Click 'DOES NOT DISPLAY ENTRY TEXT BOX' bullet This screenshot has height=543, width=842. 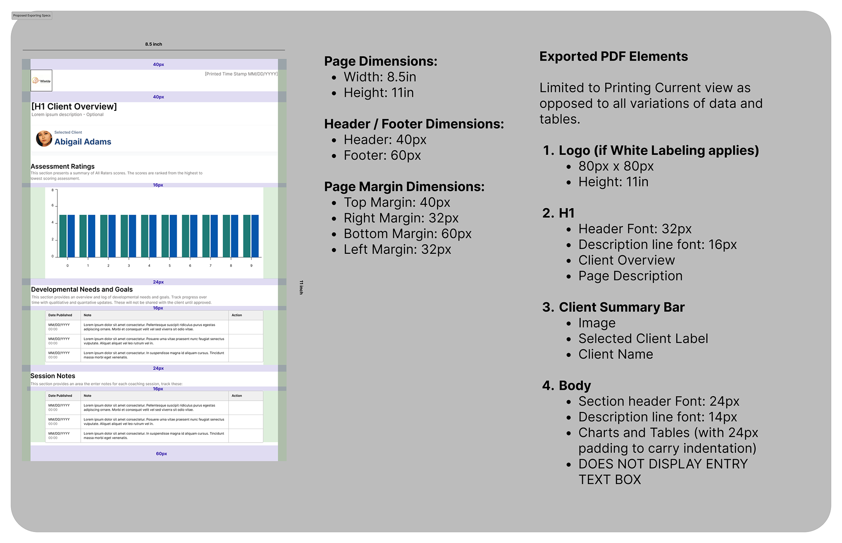pos(663,472)
